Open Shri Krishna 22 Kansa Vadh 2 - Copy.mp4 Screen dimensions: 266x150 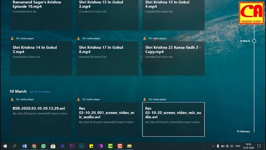point(173,58)
